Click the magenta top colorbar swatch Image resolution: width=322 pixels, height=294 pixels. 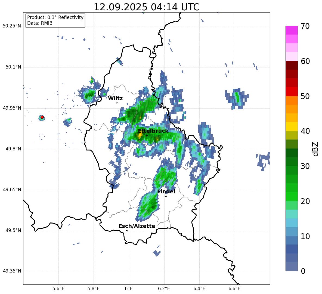(292, 30)
